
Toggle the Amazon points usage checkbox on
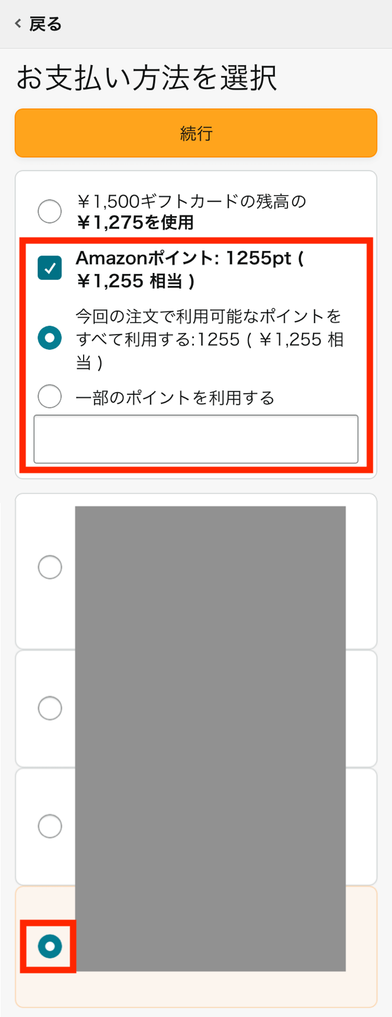tap(49, 268)
